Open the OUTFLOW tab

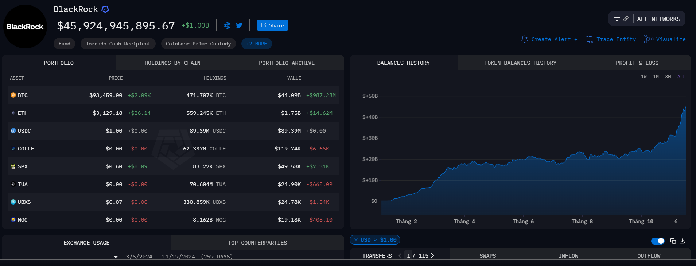click(649, 256)
